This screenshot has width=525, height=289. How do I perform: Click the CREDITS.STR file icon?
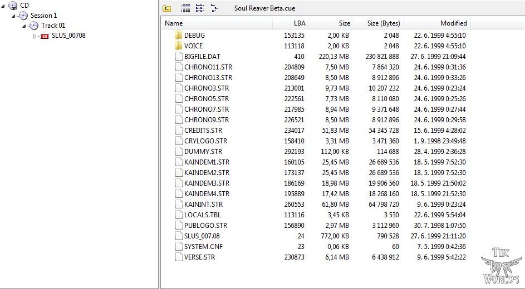(179, 130)
